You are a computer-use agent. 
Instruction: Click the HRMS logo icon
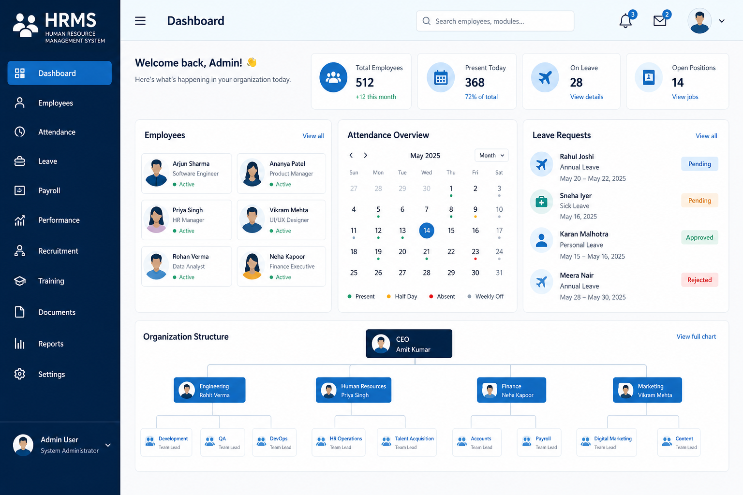26,25
